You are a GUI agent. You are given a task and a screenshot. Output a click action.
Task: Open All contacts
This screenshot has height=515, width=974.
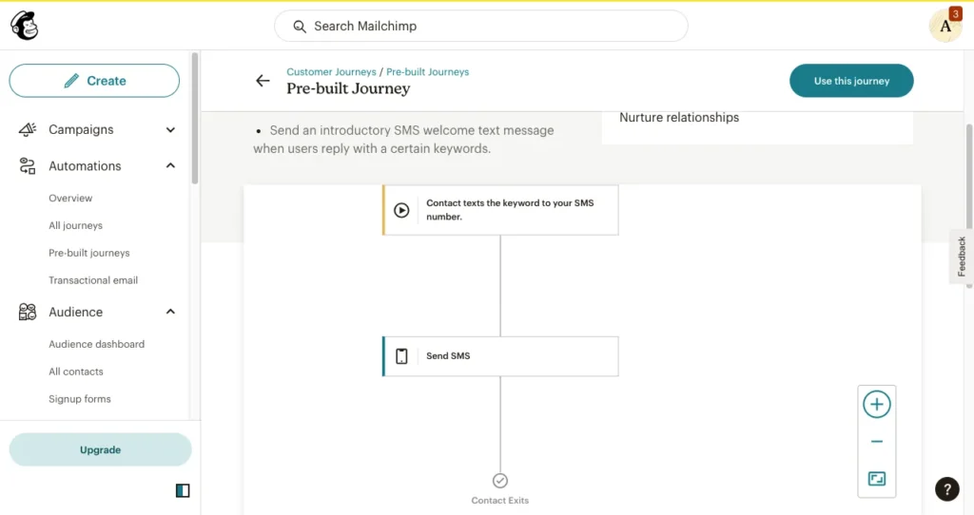(x=76, y=372)
